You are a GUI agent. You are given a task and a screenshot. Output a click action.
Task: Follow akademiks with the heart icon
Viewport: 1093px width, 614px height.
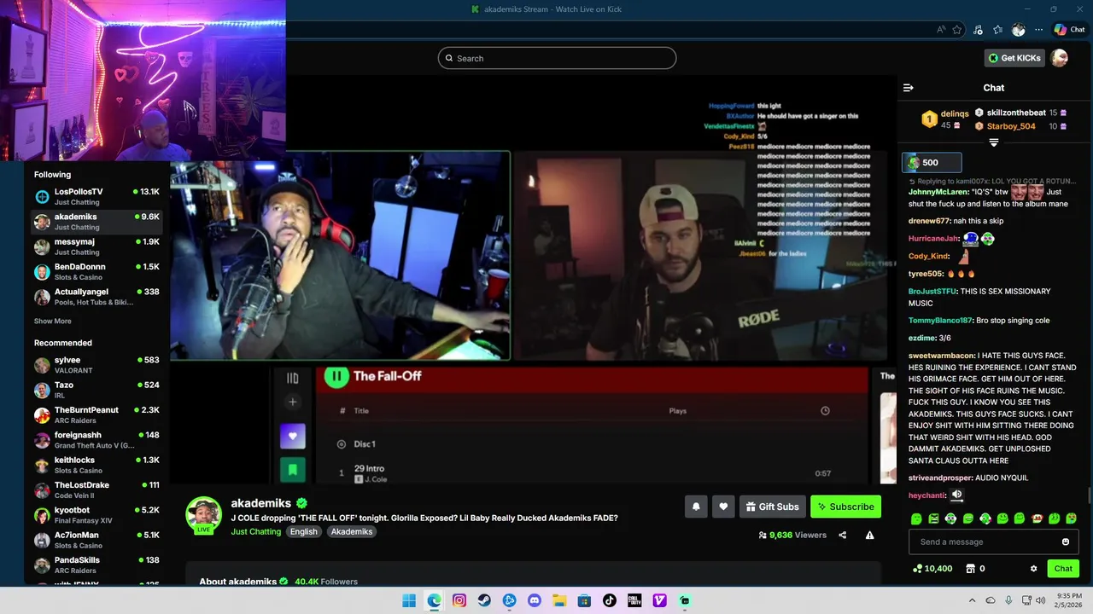(723, 507)
